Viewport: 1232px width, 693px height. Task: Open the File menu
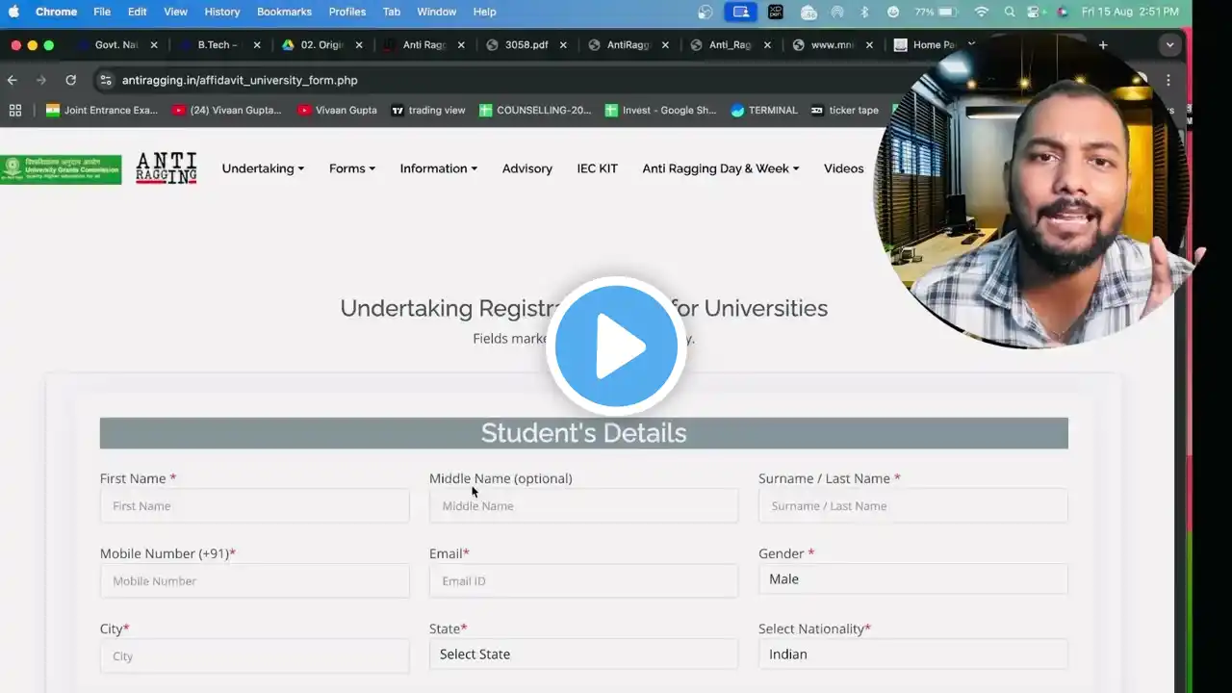pyautogui.click(x=102, y=12)
